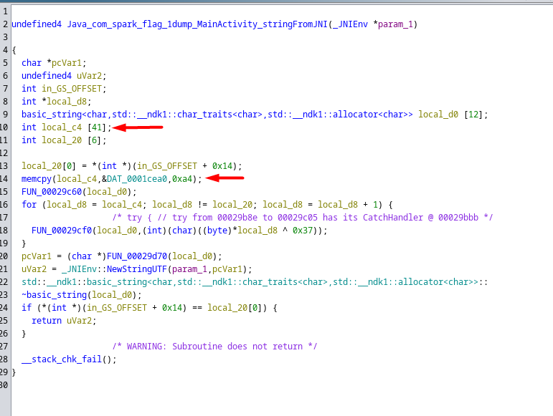Select in_GS_OFFSET in its declaration line
Screen dimensions: 553x416
(72, 89)
